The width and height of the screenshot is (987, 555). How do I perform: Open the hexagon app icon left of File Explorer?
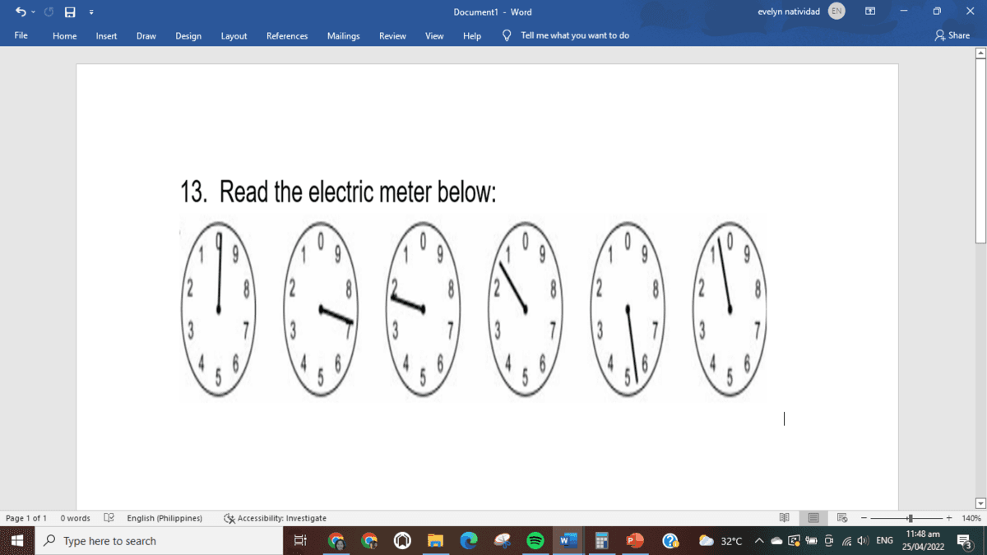coord(402,540)
